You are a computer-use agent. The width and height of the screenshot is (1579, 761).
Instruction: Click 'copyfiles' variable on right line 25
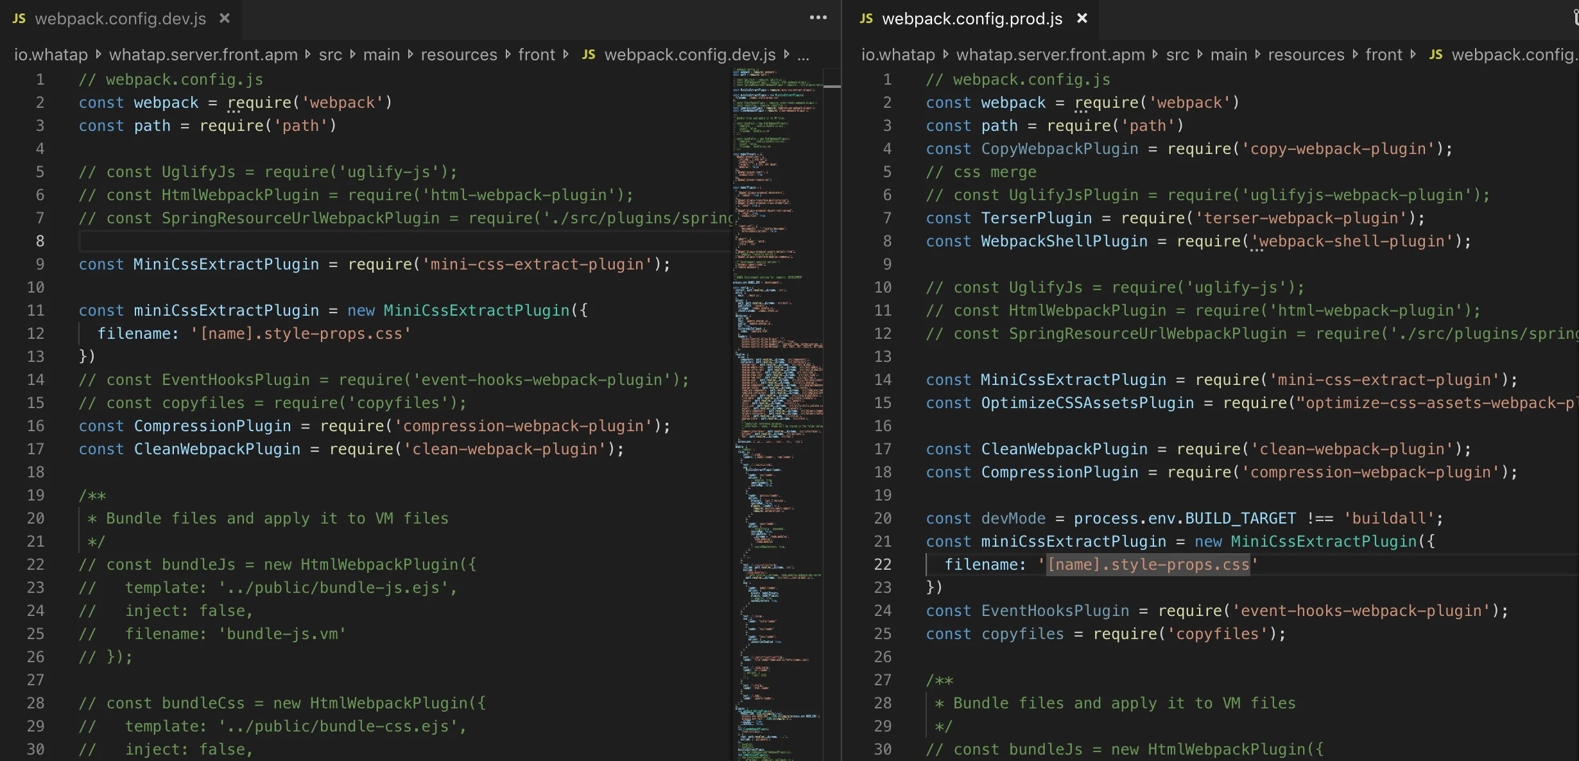click(x=1022, y=633)
